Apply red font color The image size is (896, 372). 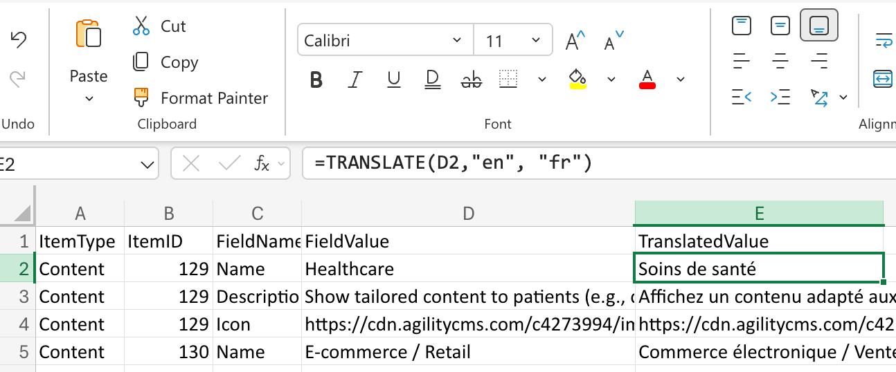coord(647,79)
